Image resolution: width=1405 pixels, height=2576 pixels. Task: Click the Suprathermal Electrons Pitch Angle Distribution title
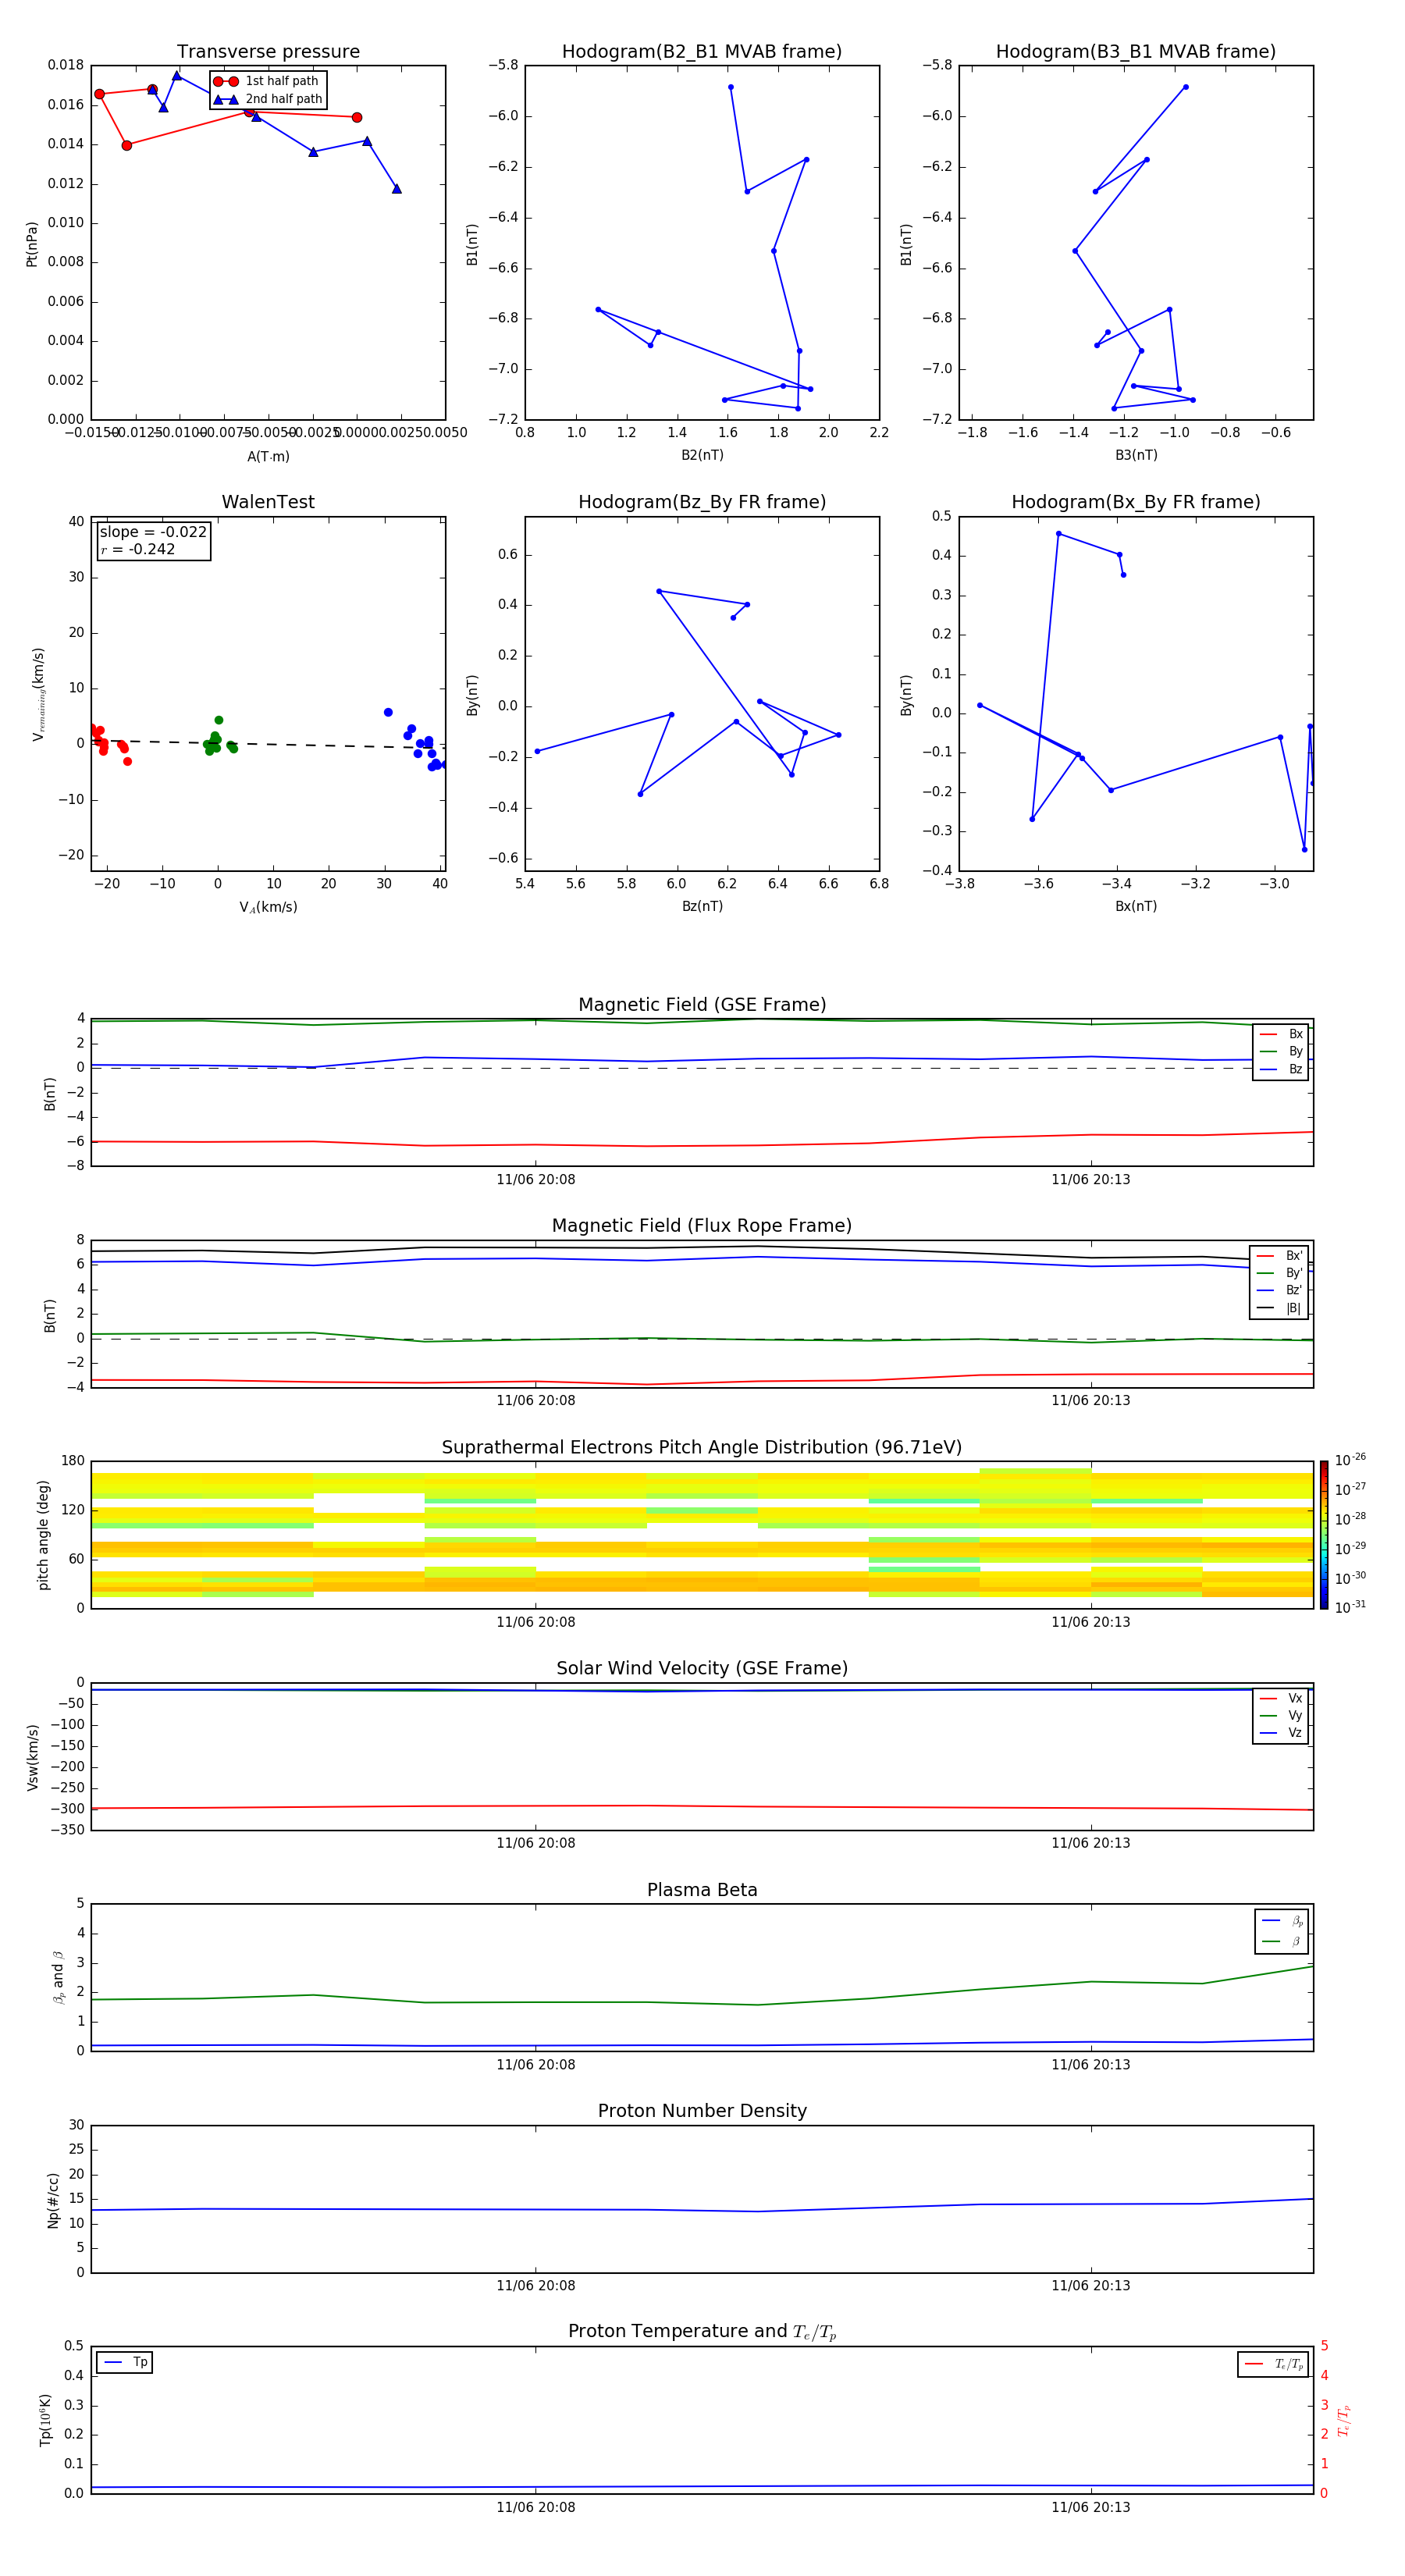702,1448
